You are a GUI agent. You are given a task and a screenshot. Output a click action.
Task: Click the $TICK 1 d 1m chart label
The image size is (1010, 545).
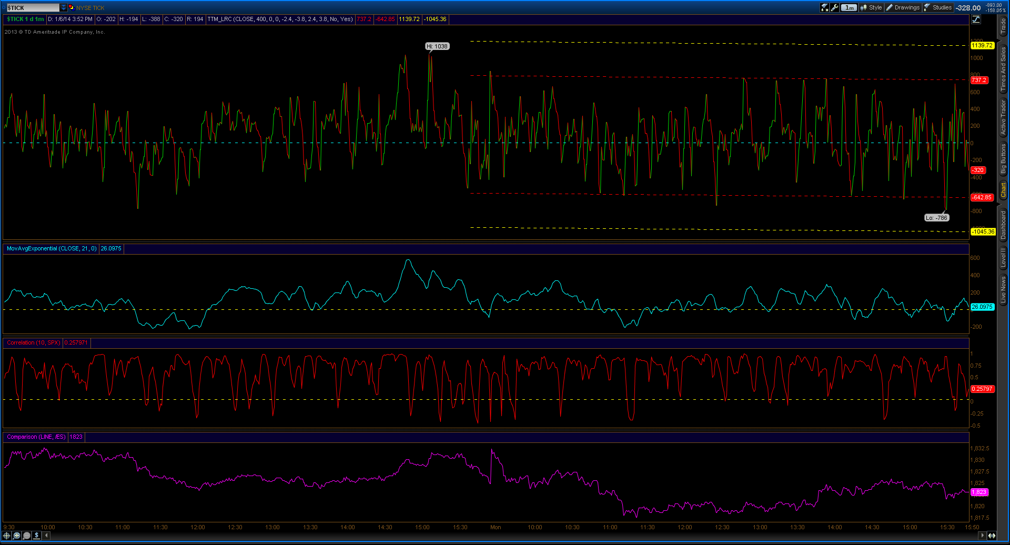25,19
